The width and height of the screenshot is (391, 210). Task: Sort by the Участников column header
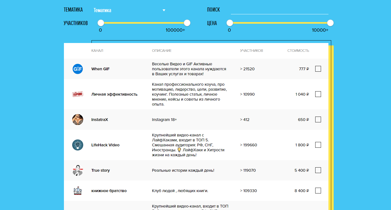(252, 51)
